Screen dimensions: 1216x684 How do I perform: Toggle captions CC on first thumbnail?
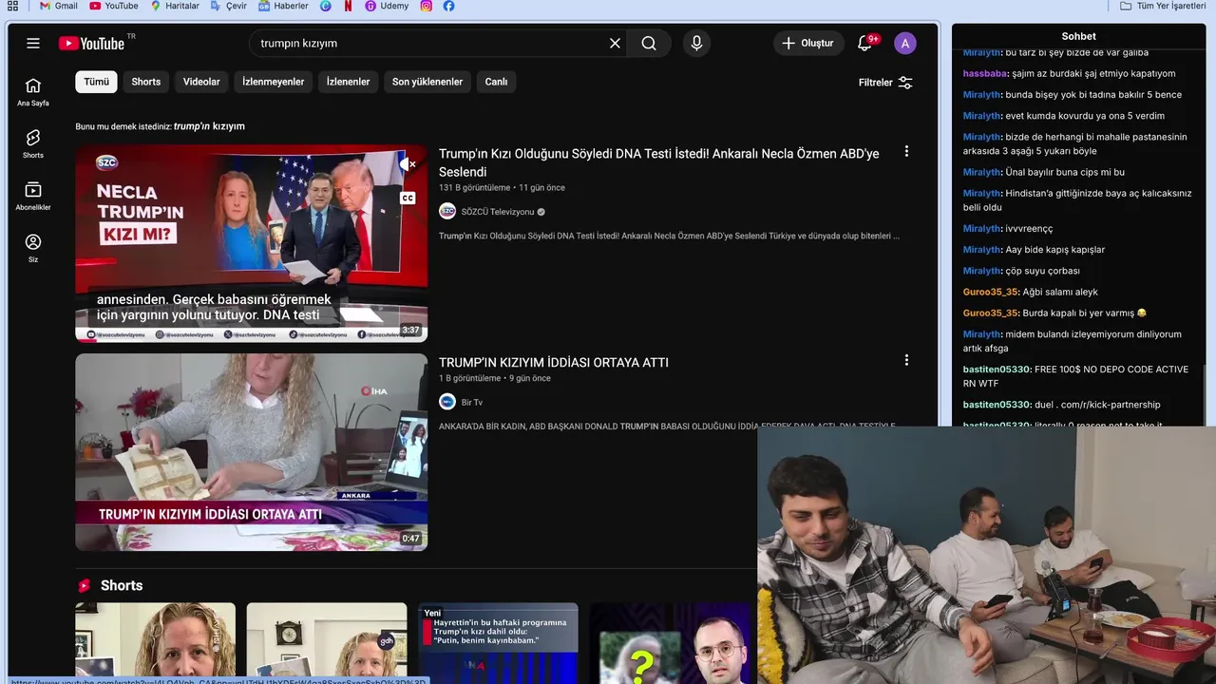coord(408,199)
